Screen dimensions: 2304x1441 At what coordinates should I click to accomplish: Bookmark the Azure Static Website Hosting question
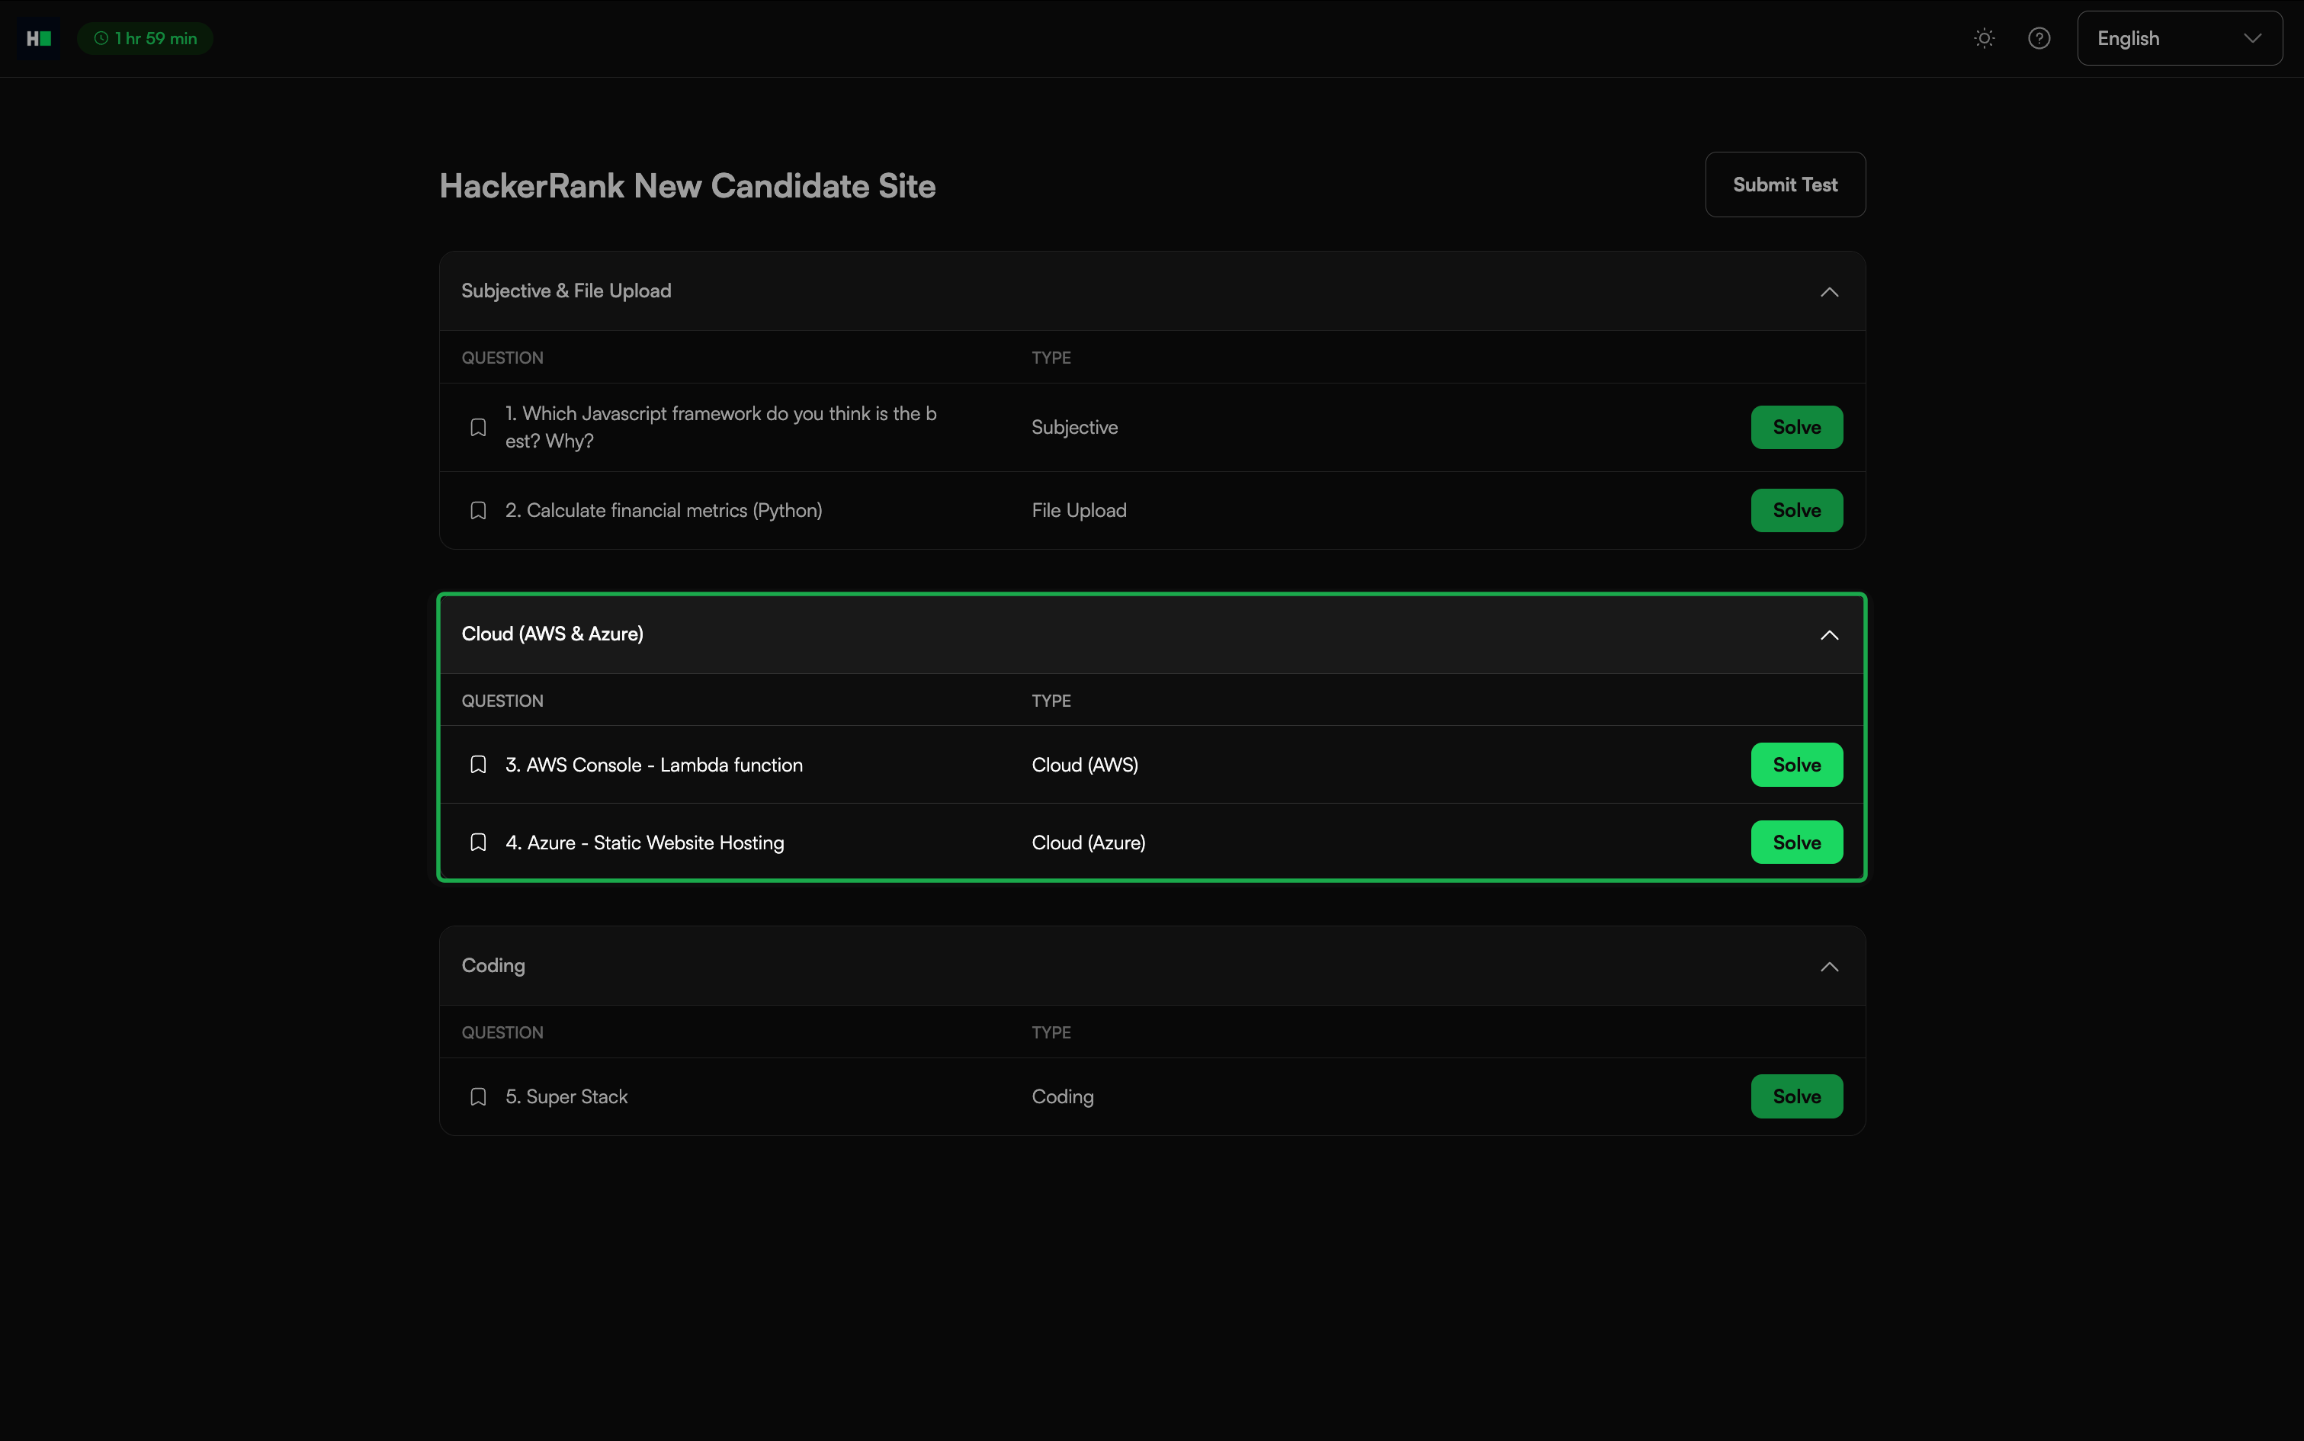point(478,842)
